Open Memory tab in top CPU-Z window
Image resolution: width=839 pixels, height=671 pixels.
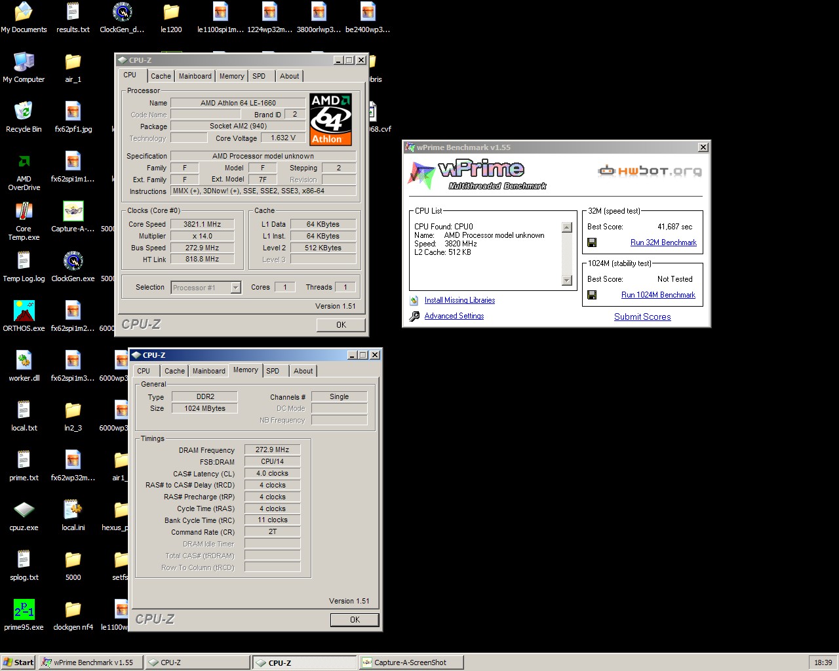231,76
